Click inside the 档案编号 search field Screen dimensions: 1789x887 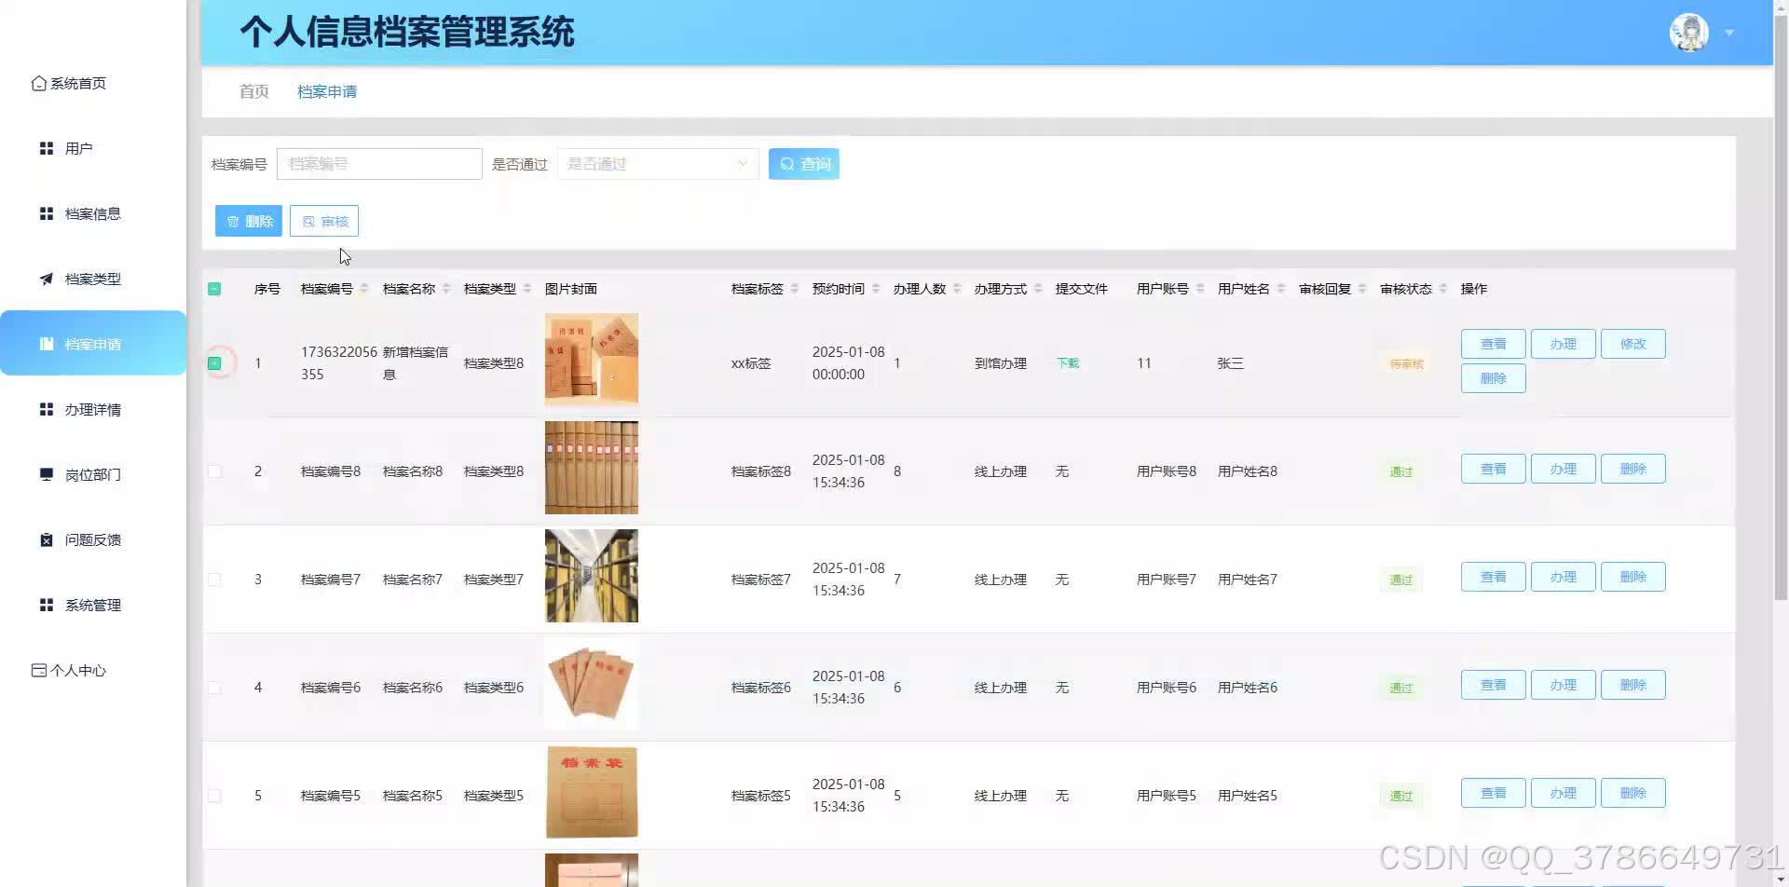tap(379, 163)
